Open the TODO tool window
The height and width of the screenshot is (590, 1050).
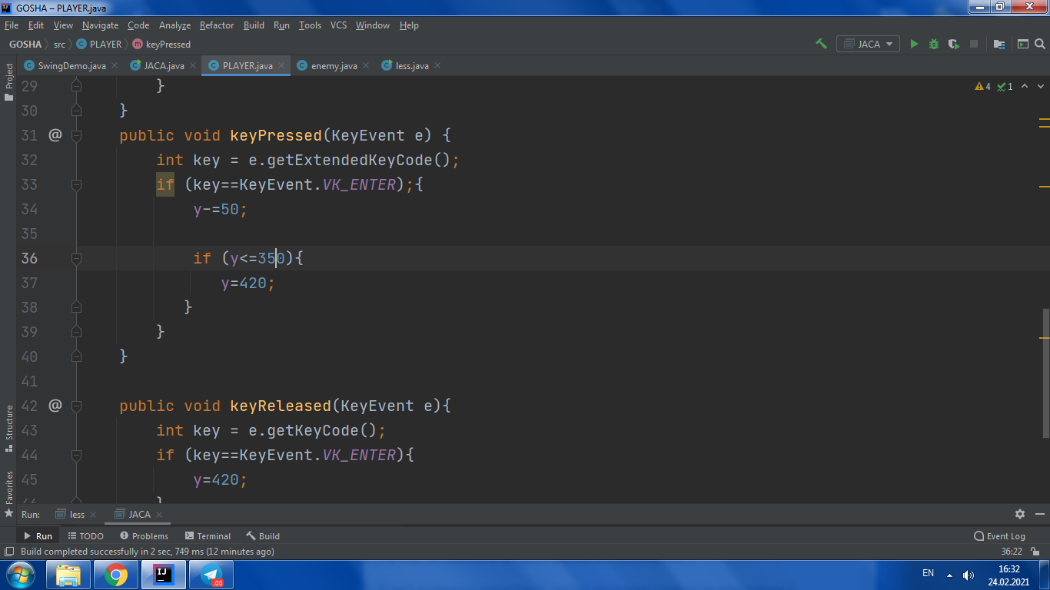(85, 536)
